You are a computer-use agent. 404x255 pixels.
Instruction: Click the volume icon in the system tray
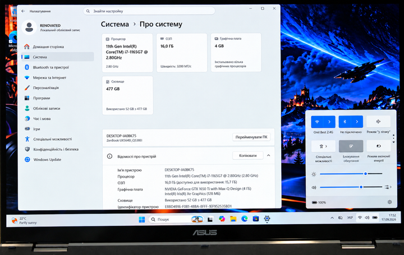(367, 217)
